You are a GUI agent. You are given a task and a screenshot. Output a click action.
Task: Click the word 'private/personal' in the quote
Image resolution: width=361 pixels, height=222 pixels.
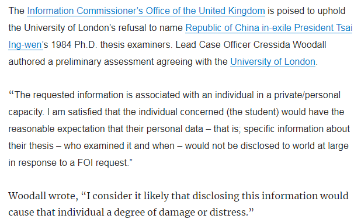[x=307, y=95]
